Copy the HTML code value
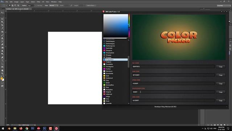This screenshot has width=232, height=131. (220, 84)
